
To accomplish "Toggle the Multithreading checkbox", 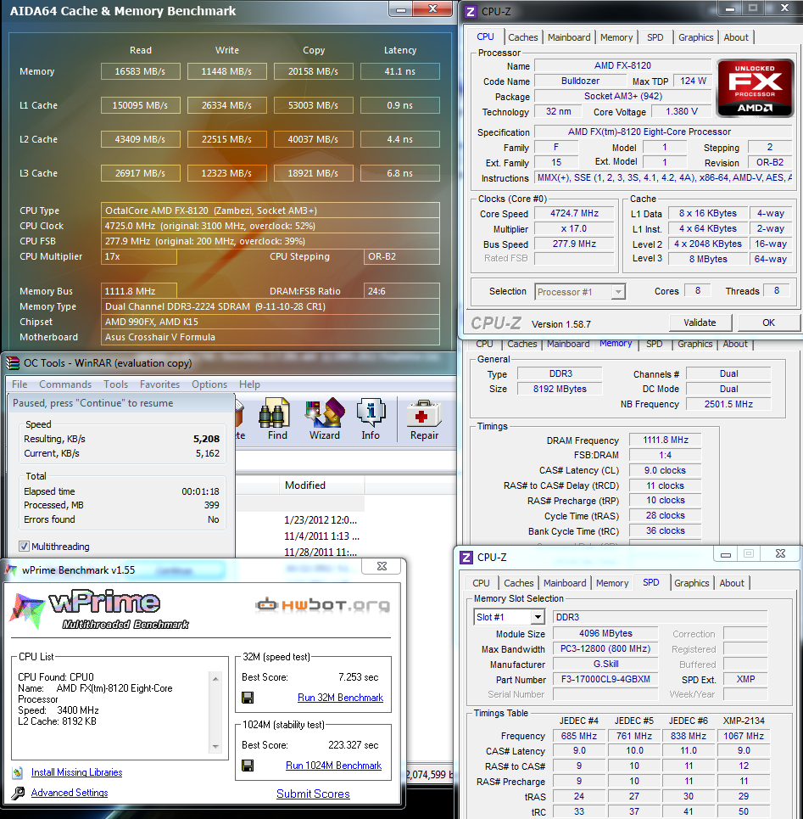I will click(x=24, y=547).
